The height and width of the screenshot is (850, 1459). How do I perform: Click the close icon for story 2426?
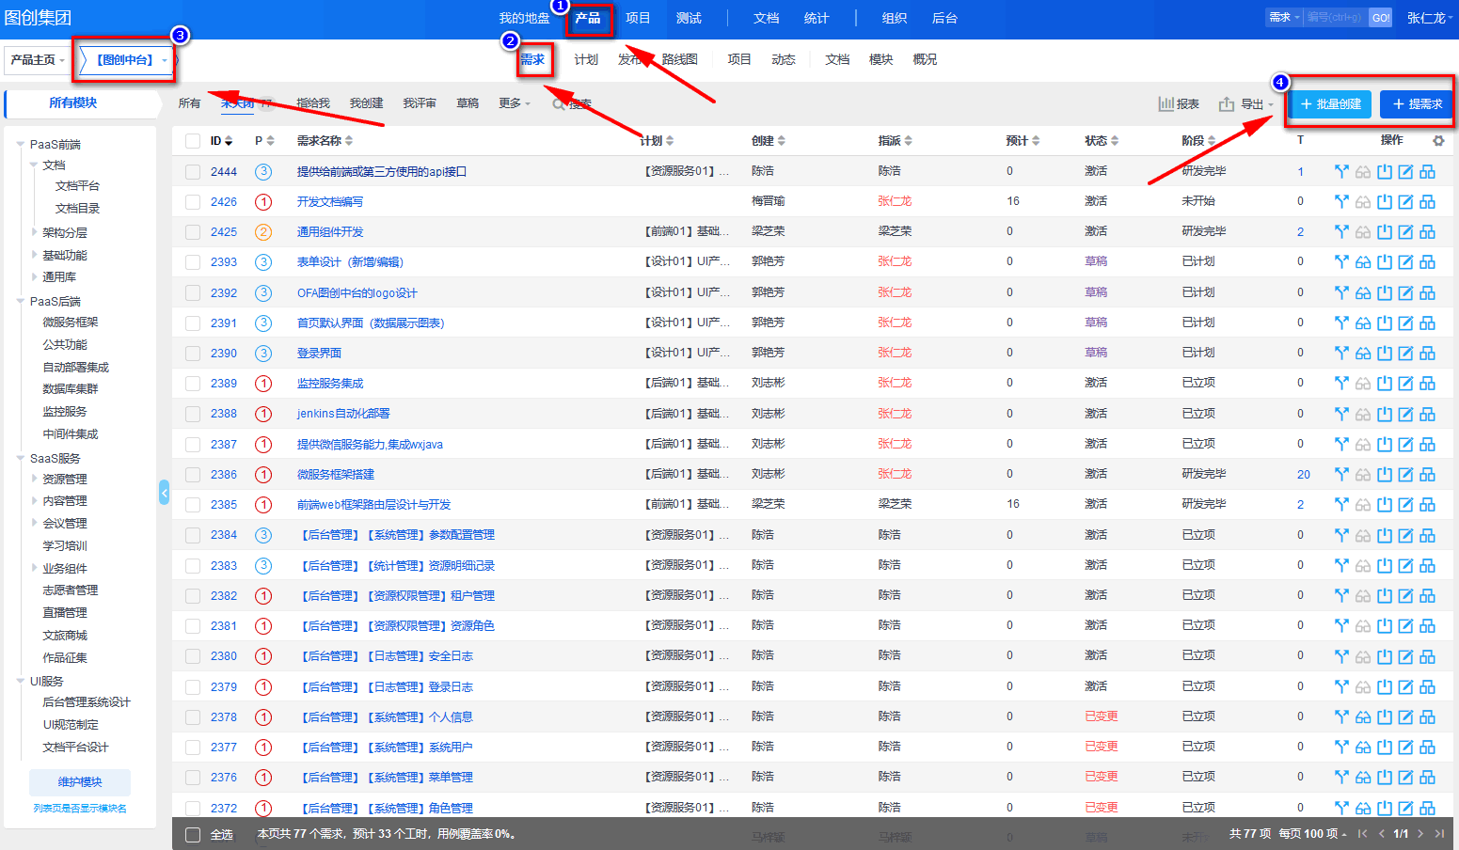point(1385,201)
